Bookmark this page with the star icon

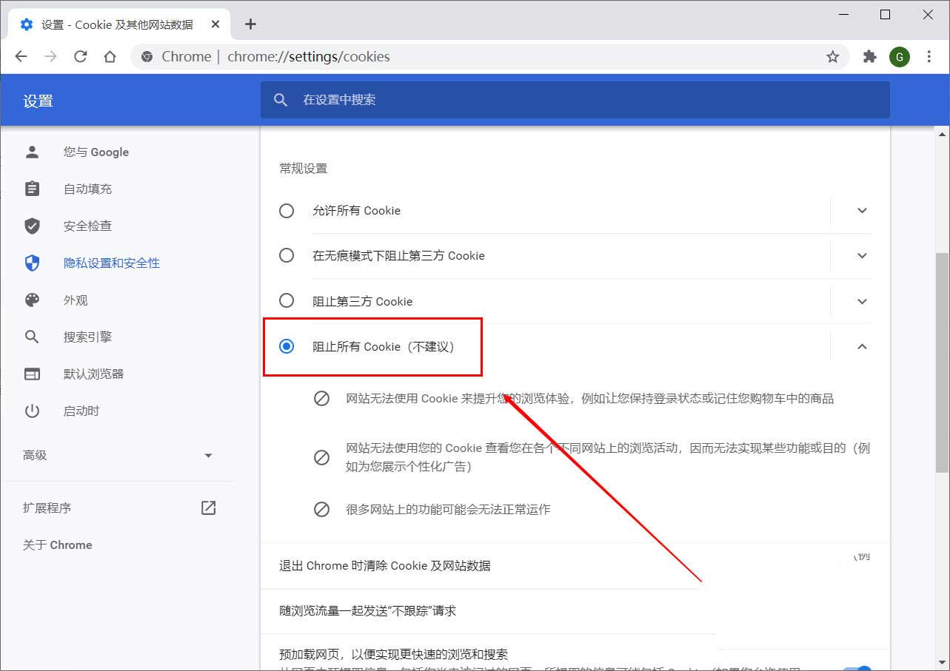pyautogui.click(x=833, y=57)
